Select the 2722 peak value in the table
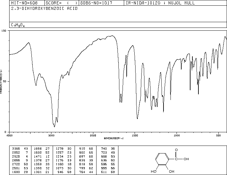The image size is (227, 175). [16, 164]
